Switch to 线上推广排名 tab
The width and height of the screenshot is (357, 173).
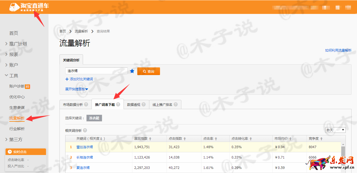pyautogui.click(x=162, y=105)
